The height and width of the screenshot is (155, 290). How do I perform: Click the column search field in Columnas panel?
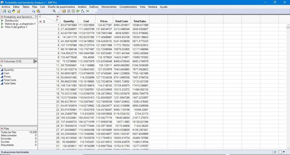tap(19, 66)
